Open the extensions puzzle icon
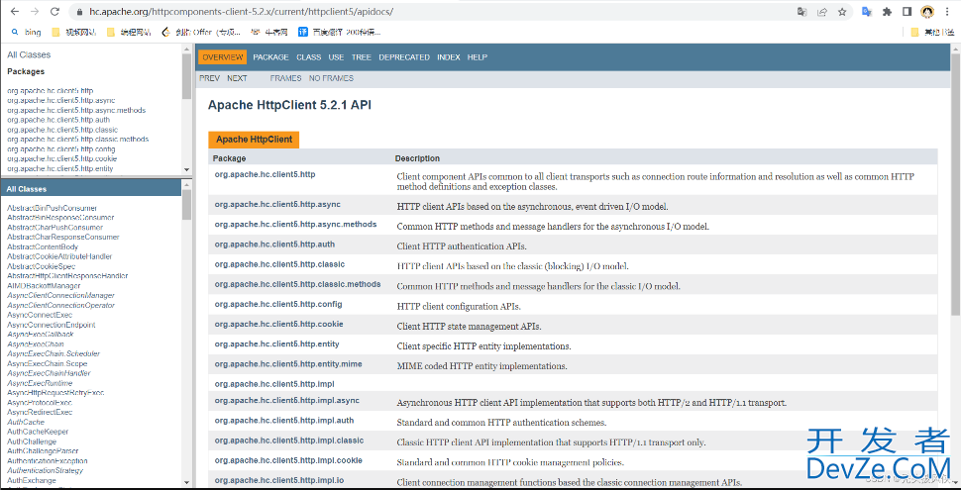Screen dimensions: 961x490 click(x=887, y=12)
